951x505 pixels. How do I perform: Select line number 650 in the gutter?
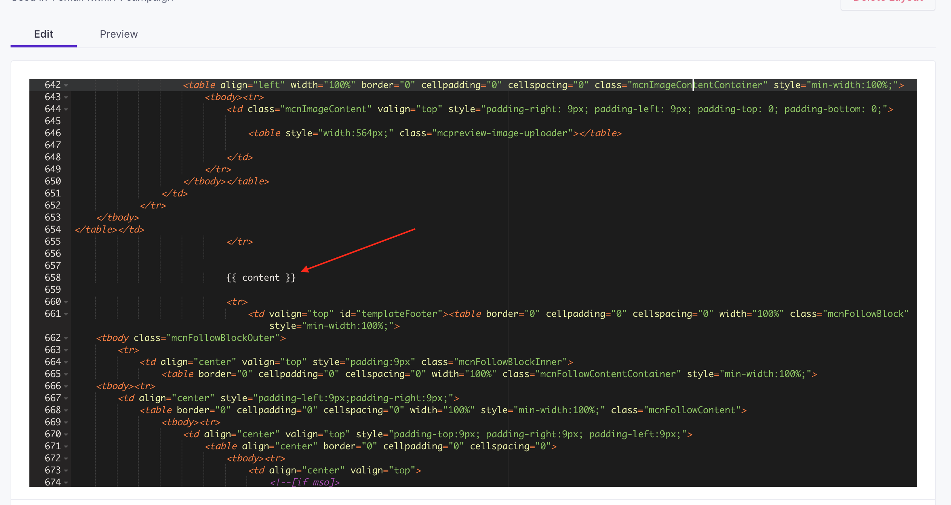coord(53,181)
